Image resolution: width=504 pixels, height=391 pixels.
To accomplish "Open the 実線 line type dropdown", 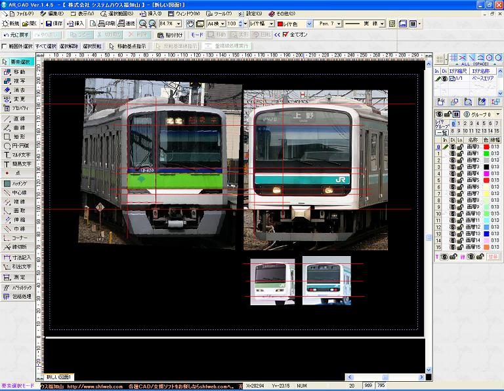I will (x=382, y=24).
